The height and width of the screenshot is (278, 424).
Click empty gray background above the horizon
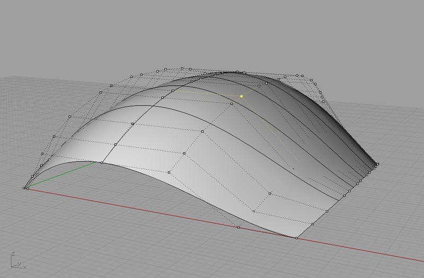coord(212,32)
